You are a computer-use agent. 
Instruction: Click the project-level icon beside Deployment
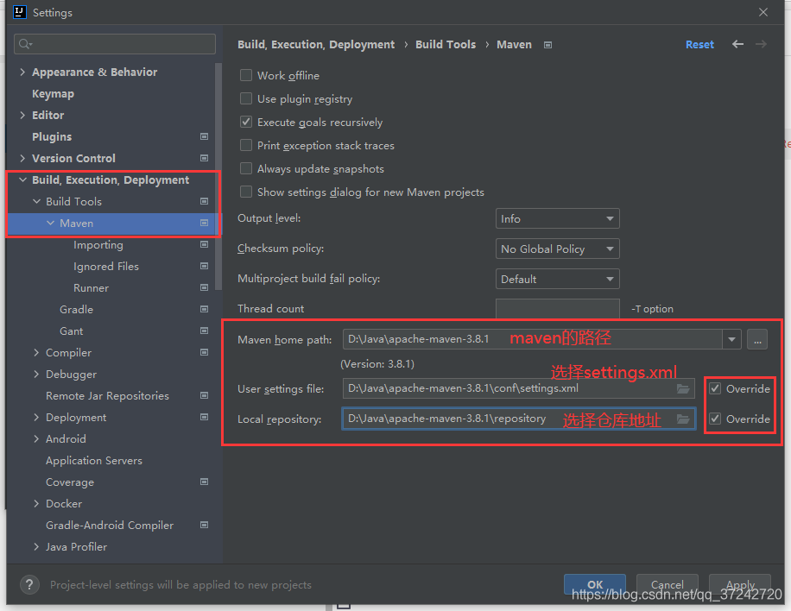pyautogui.click(x=205, y=417)
